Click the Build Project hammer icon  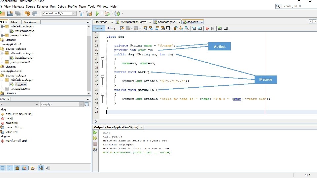(81, 14)
